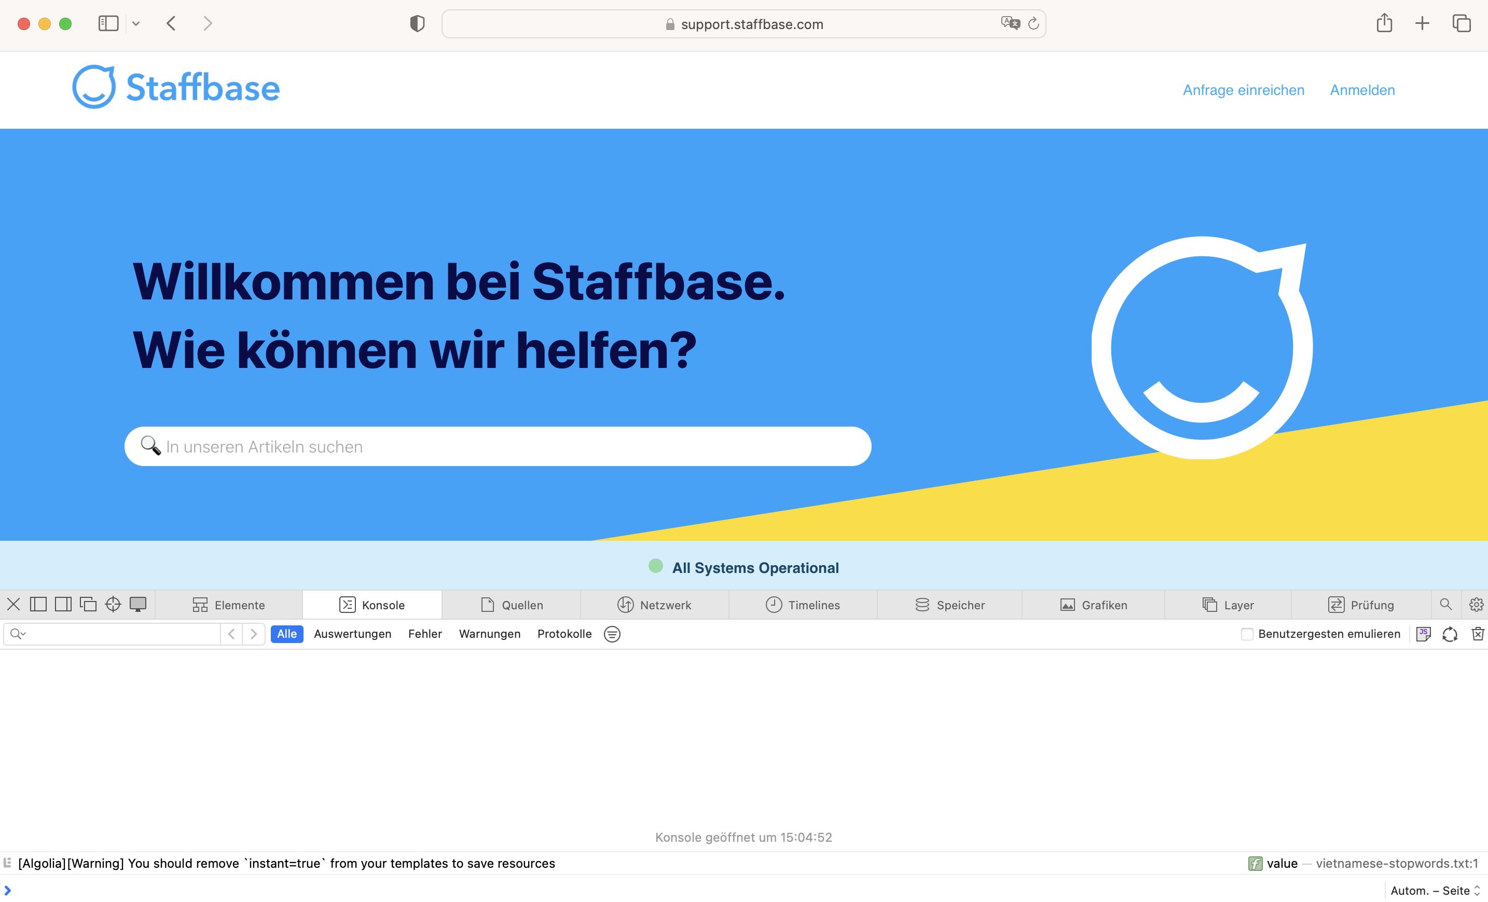Switch to the Elemente tab
Screen dimensions: 1488x902
click(x=228, y=605)
